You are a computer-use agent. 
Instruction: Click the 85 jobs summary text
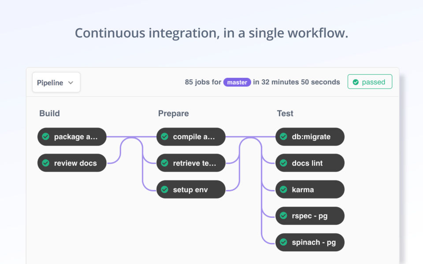click(203, 82)
